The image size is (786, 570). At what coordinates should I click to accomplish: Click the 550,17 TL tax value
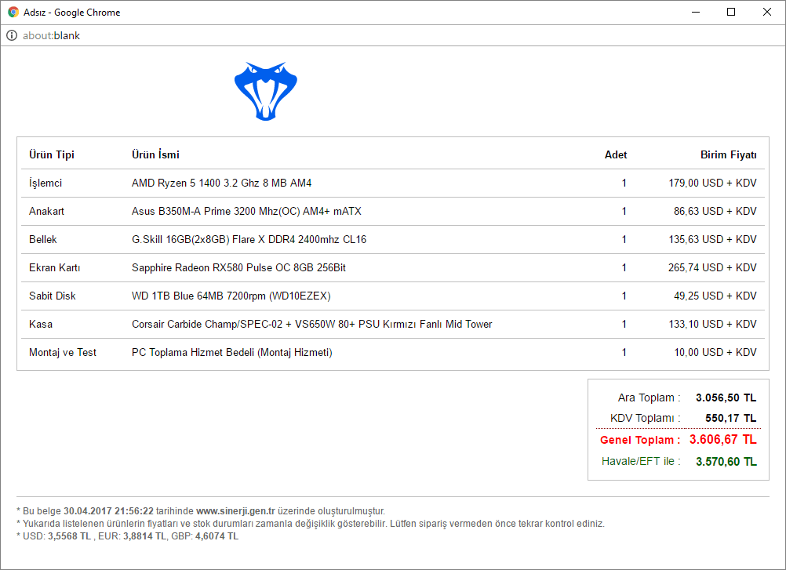click(731, 418)
